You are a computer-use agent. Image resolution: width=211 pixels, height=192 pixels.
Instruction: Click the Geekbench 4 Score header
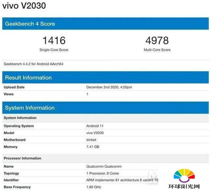pyautogui.click(x=105, y=24)
